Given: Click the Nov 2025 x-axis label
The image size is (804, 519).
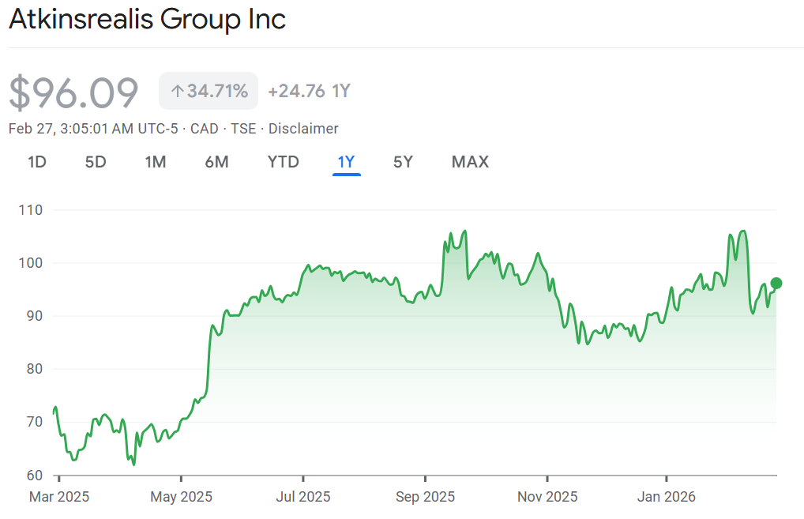Looking at the screenshot, I should (547, 497).
